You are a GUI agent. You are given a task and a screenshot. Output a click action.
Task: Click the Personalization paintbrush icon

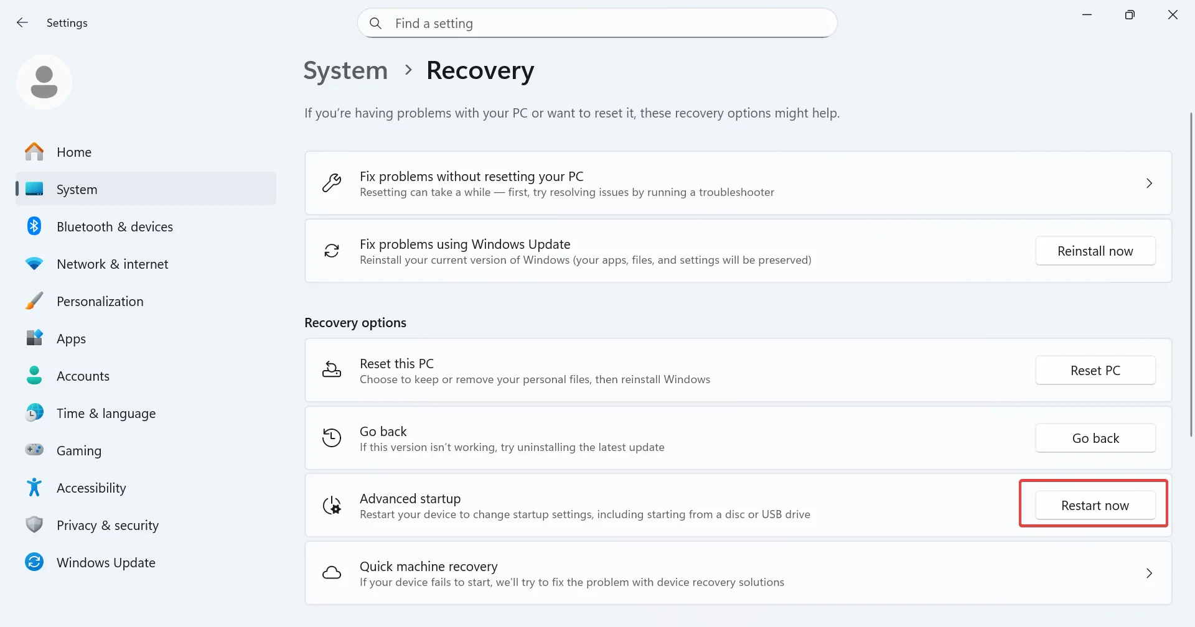[x=34, y=301]
